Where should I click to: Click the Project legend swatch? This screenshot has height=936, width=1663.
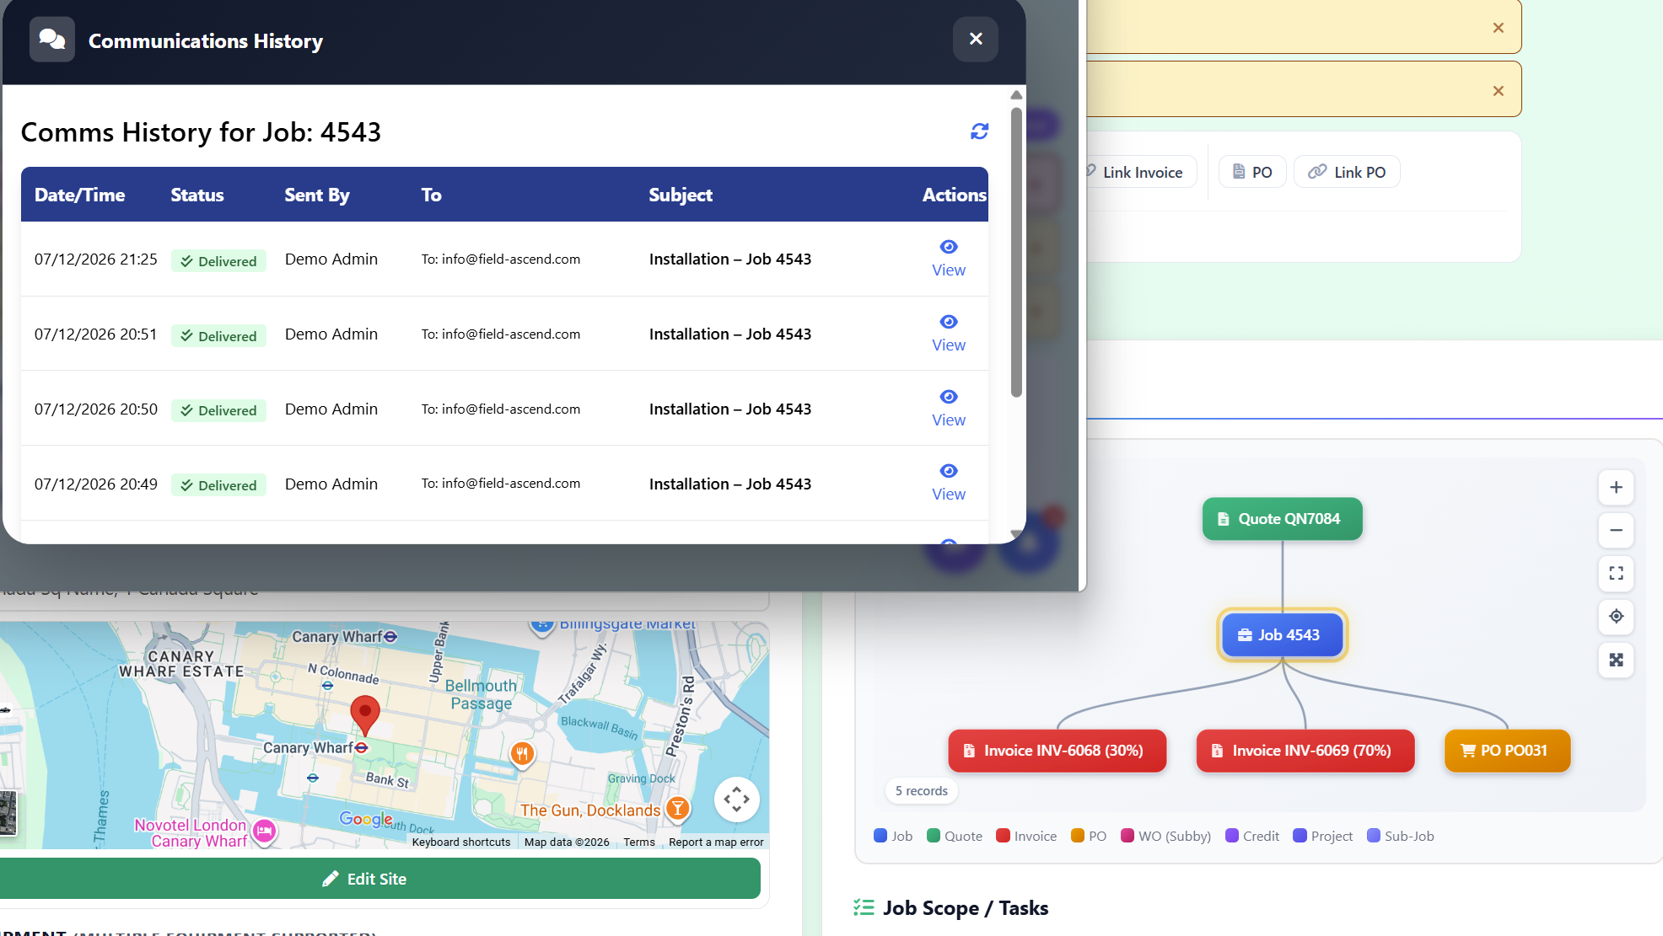(x=1300, y=836)
